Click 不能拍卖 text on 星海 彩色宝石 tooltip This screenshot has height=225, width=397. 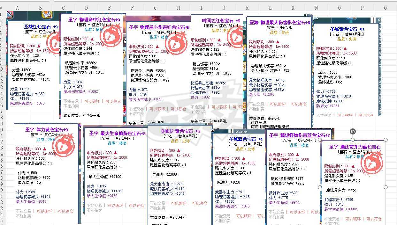pos(256,109)
